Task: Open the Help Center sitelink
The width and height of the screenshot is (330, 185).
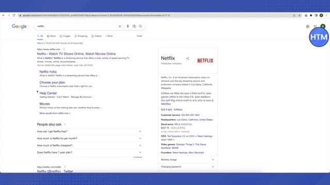Action: click(x=48, y=93)
